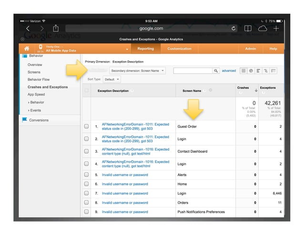Click the advanced filter link
This screenshot has width=304, height=235.
229,71
